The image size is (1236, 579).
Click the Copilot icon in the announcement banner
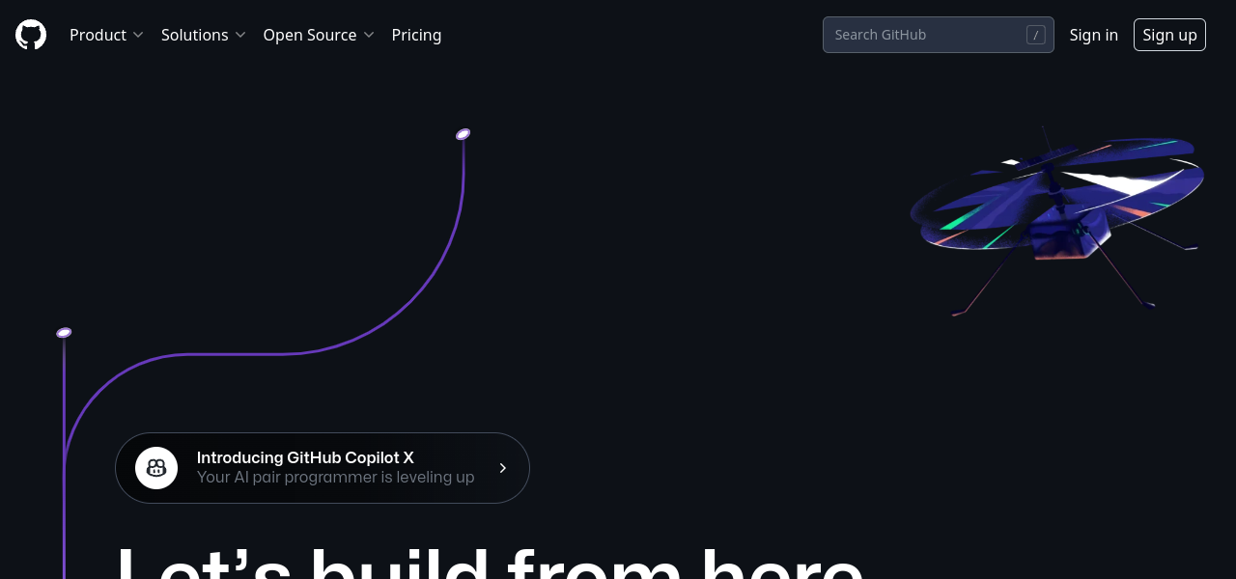click(156, 468)
